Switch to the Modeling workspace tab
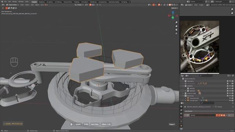 pyautogui.click(x=41, y=2)
